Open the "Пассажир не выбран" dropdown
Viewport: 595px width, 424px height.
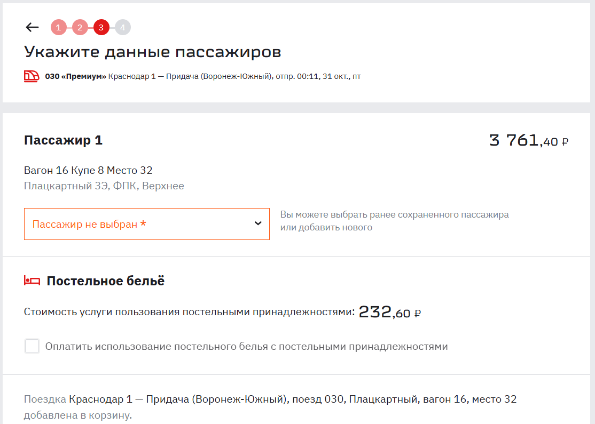tap(139, 224)
